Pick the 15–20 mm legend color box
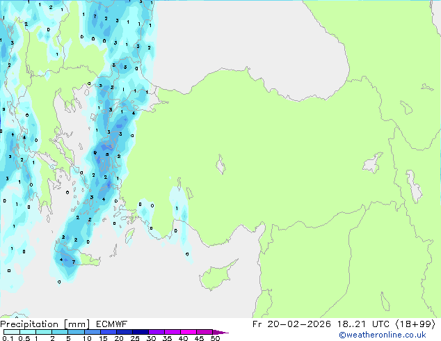Viewport: 441px width, 341px height. [109, 332]
